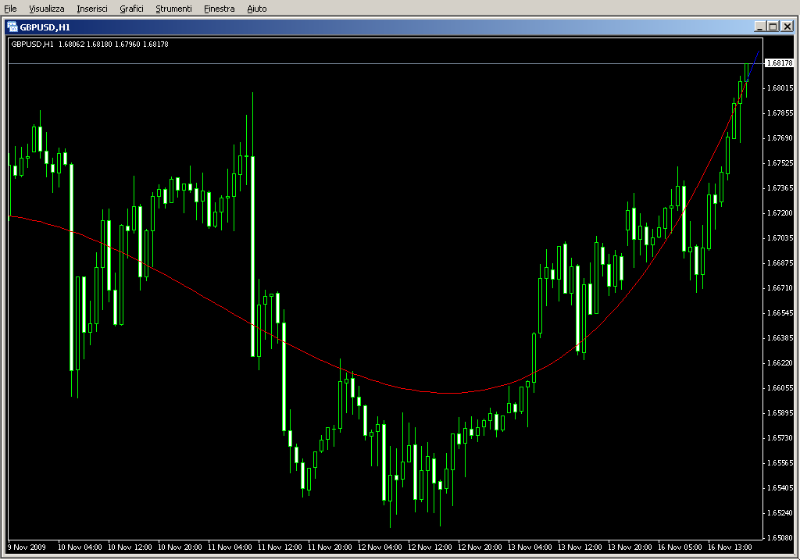
Task: Click the 11 Nov 12:00 time label
Action: (280, 548)
